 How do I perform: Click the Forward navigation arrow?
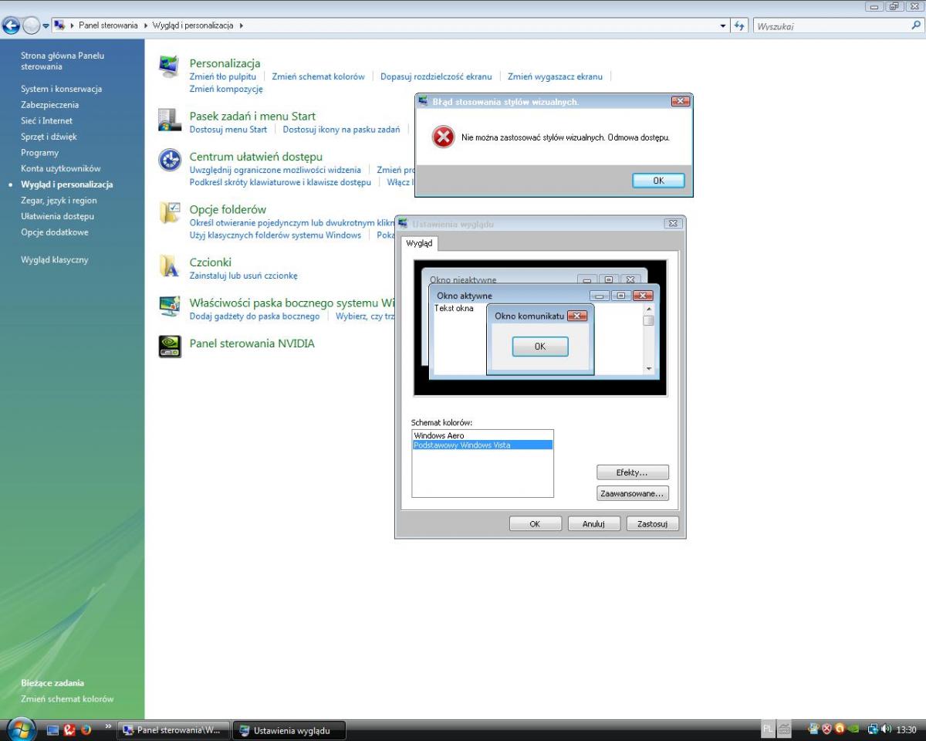(31, 25)
